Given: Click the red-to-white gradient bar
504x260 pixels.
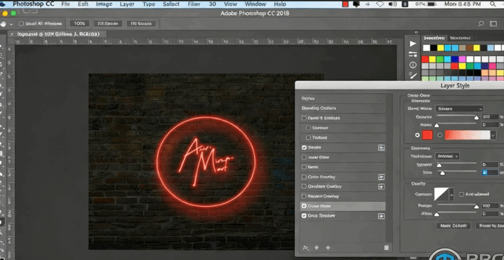Looking at the screenshot, I should (468, 135).
